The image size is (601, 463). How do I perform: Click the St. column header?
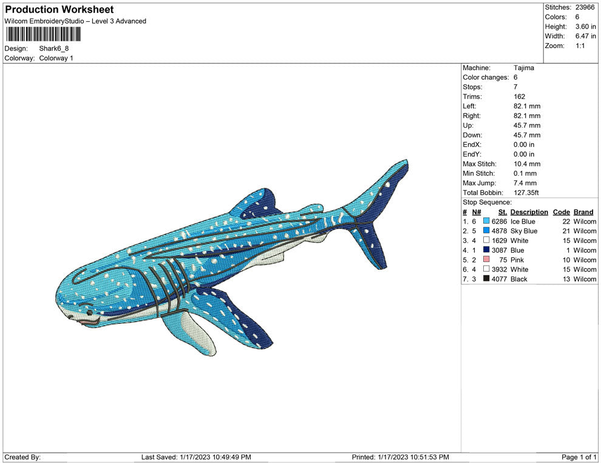click(x=502, y=211)
